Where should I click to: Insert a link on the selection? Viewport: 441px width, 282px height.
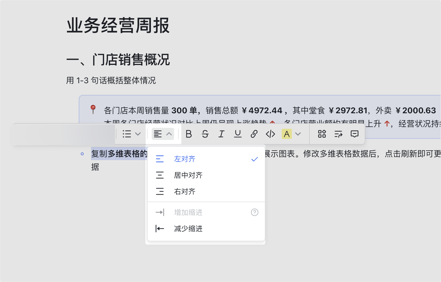point(254,134)
